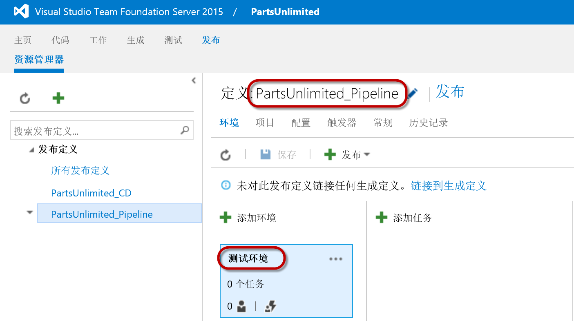This screenshot has width=574, height=321.
Task: Open the PartsUnlimited_Pipeline dropdown arrow
Action: point(29,212)
